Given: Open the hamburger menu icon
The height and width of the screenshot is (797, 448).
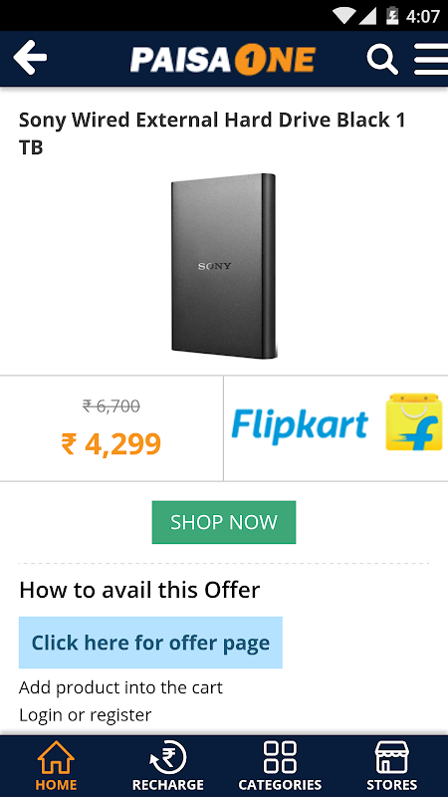Looking at the screenshot, I should coord(431,59).
